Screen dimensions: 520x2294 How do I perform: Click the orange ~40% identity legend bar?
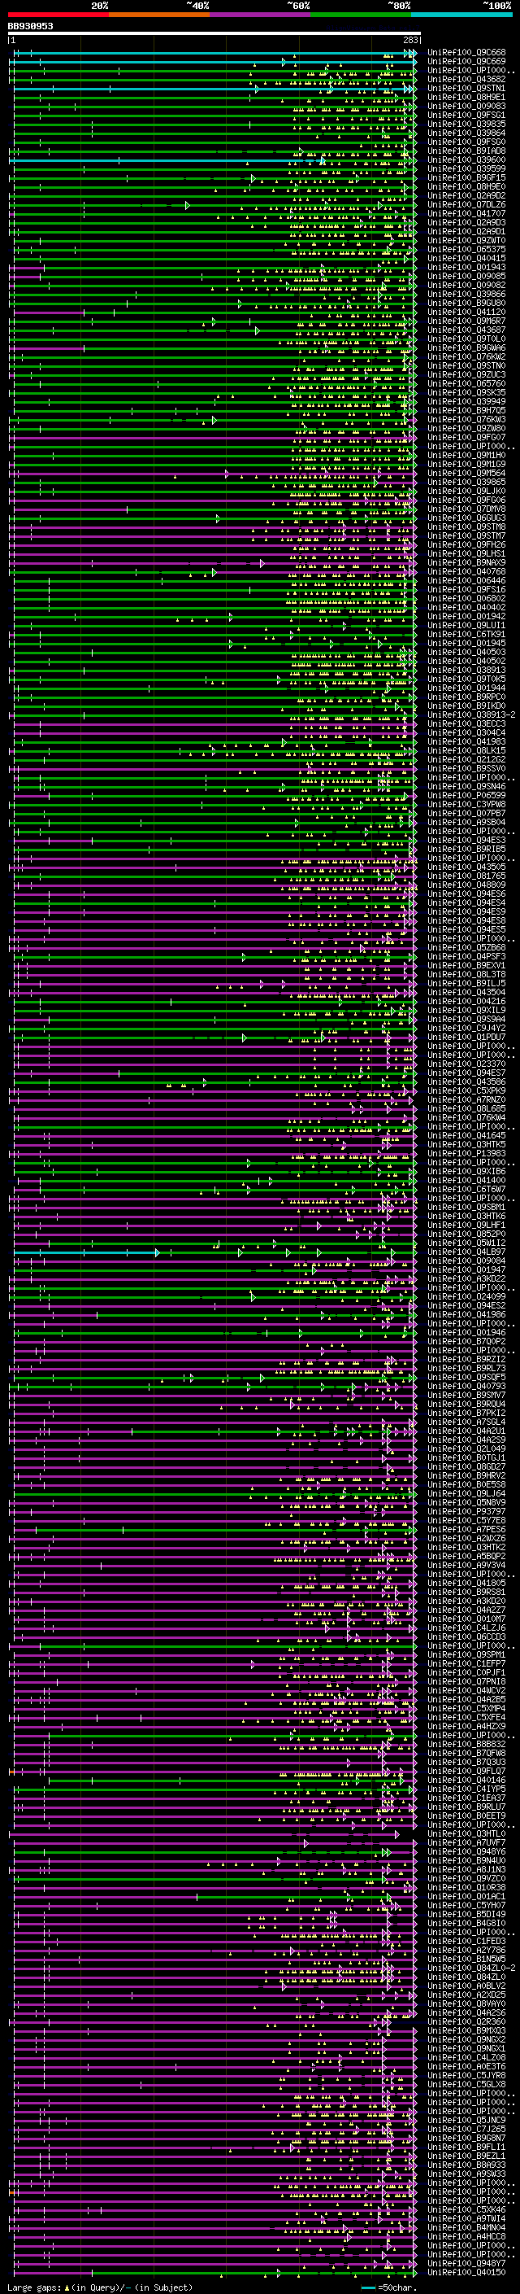pos(159,15)
